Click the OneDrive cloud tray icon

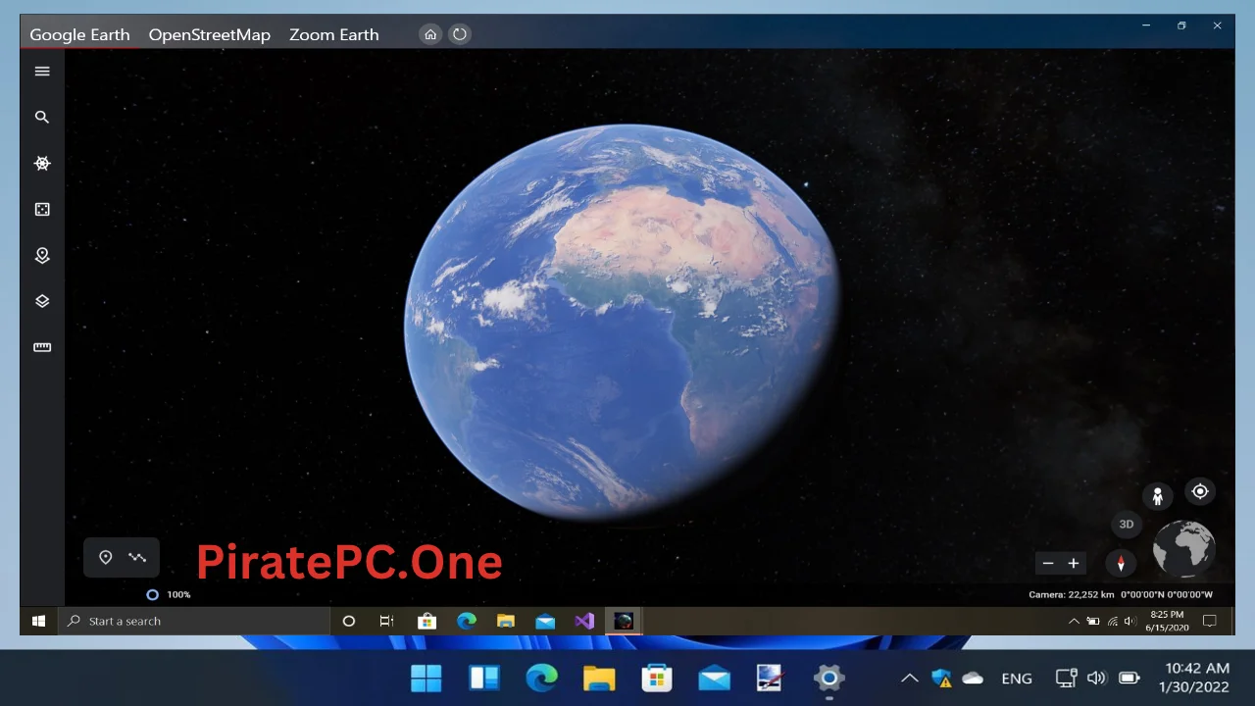point(973,678)
